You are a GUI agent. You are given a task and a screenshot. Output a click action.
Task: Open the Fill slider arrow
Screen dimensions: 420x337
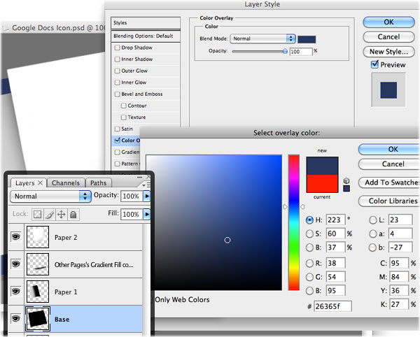(x=147, y=214)
